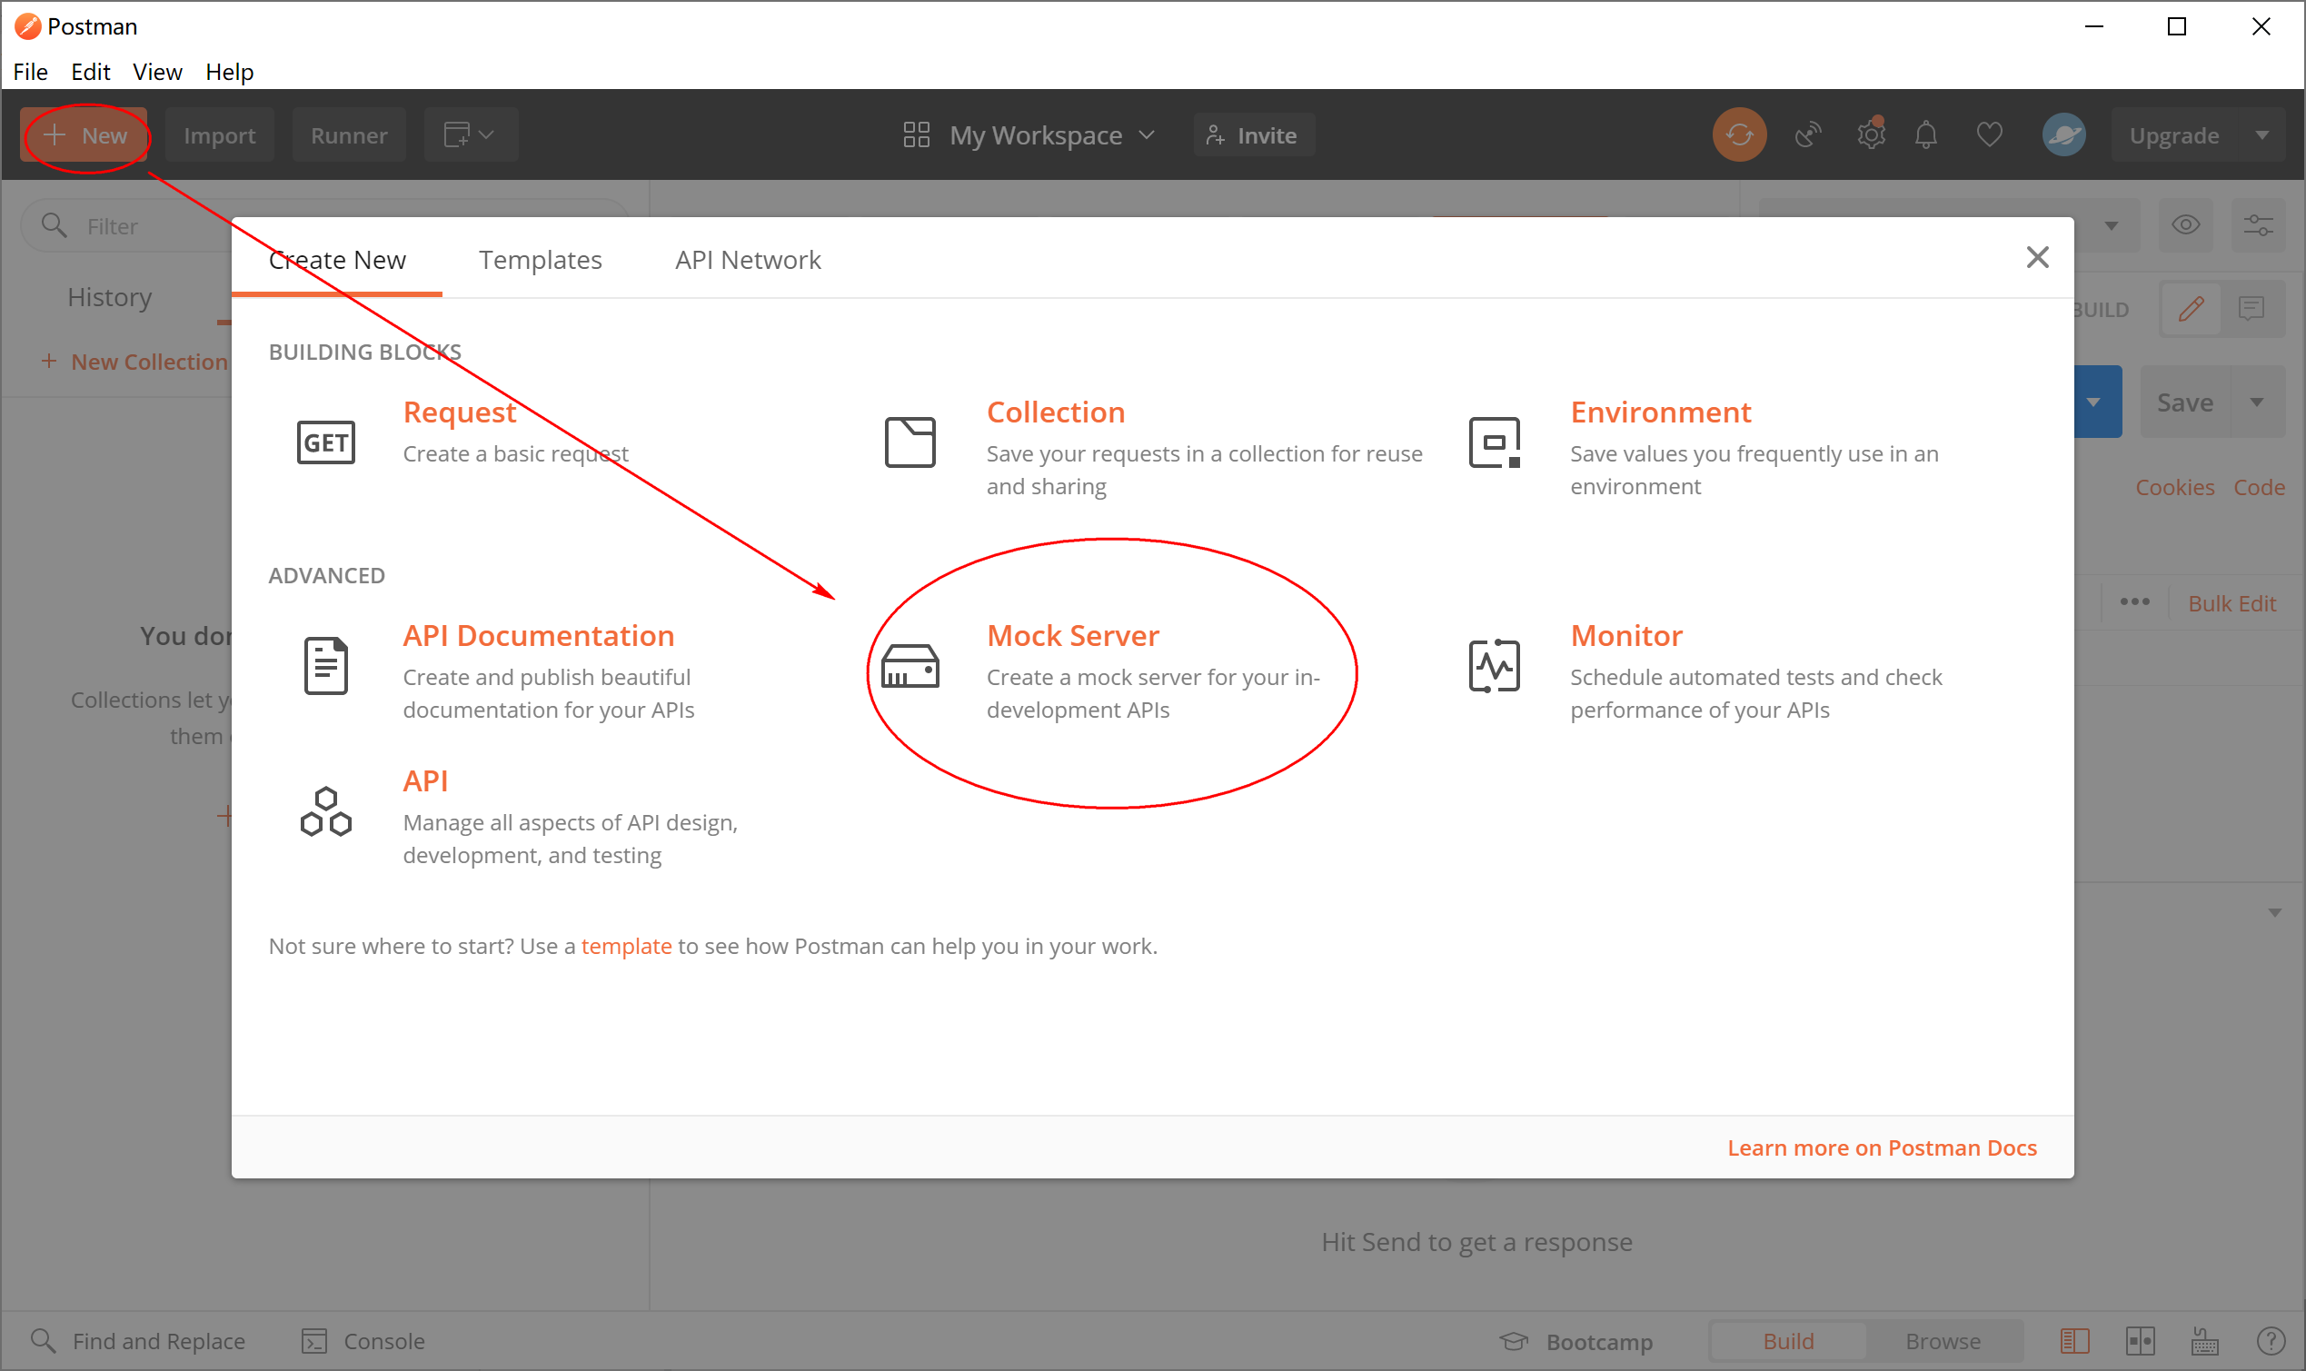Open the View menu

click(156, 71)
